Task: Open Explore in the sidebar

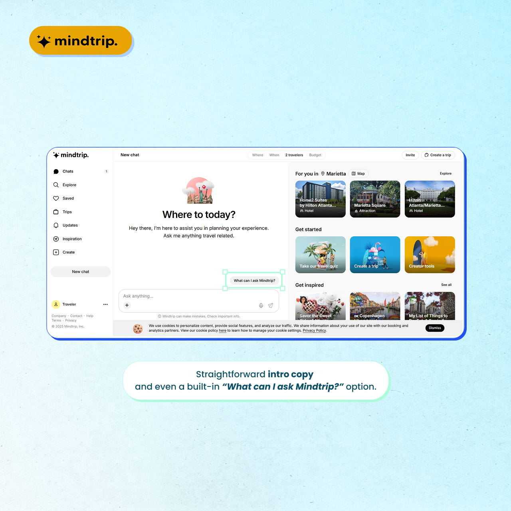Action: pyautogui.click(x=80, y=185)
